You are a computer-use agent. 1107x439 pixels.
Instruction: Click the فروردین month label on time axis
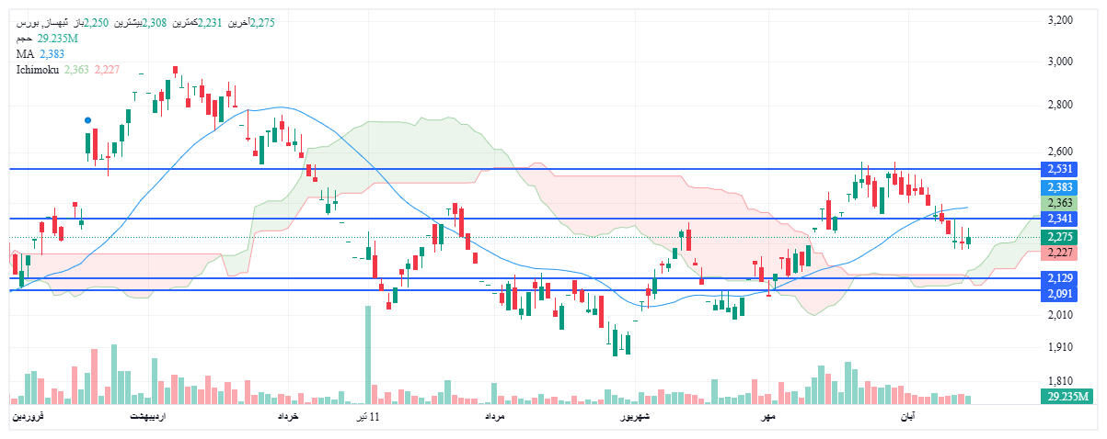(x=27, y=418)
